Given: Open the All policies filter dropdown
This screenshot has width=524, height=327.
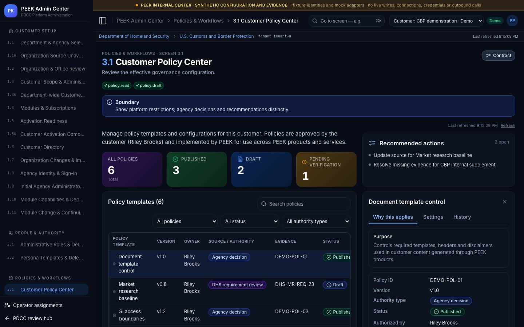Looking at the screenshot, I should 185,221.
